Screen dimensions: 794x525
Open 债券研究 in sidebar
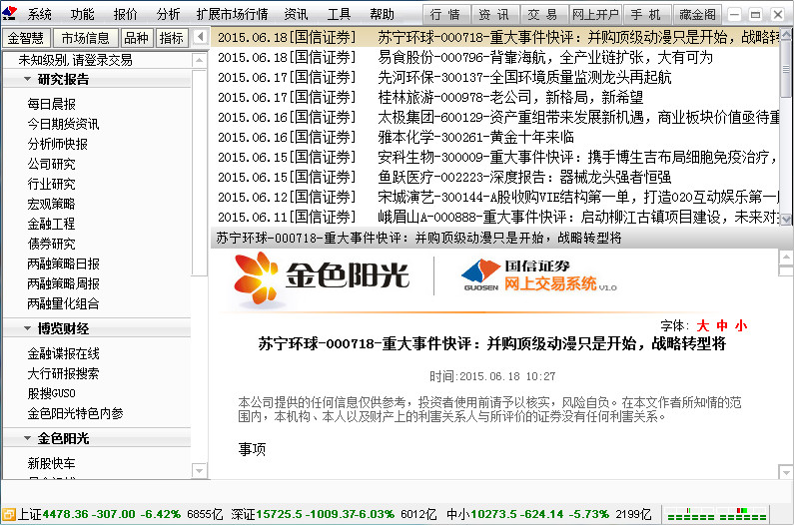pyautogui.click(x=52, y=244)
